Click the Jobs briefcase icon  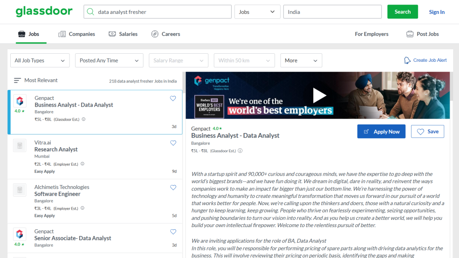click(22, 34)
